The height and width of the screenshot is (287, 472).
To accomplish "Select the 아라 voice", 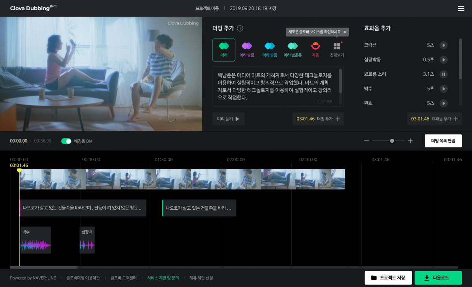I will pyautogui.click(x=224, y=50).
